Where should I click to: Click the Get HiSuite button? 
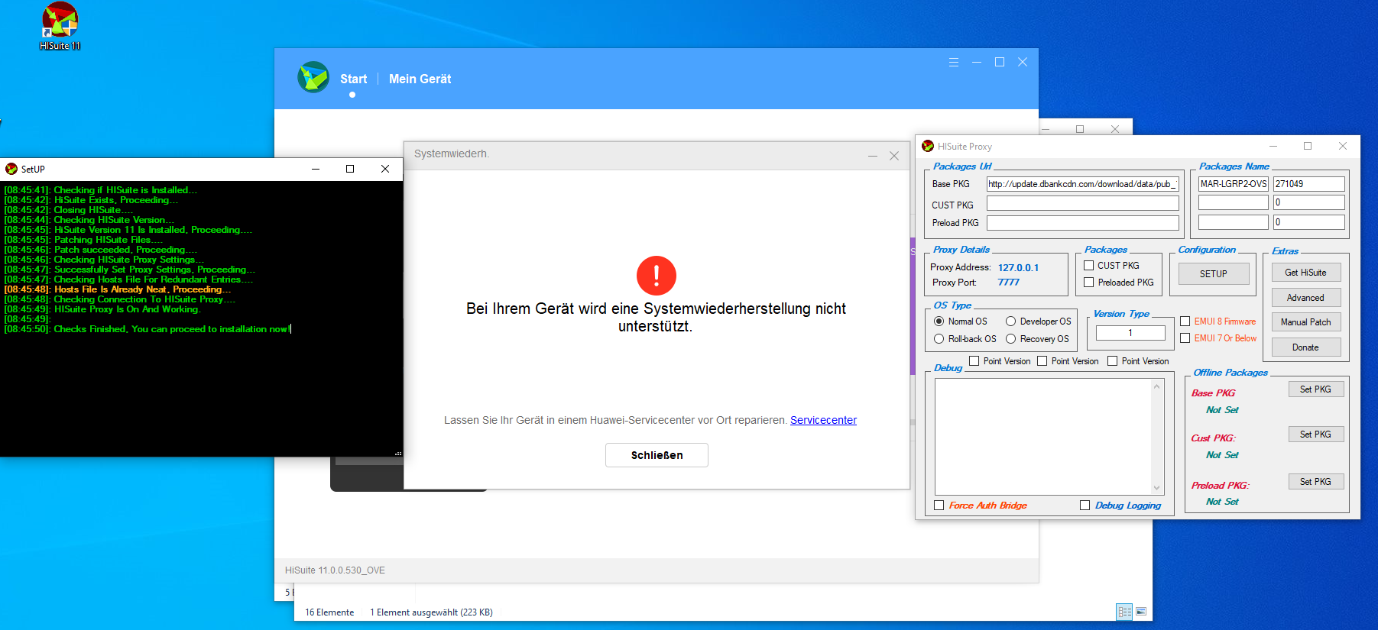[1305, 273]
